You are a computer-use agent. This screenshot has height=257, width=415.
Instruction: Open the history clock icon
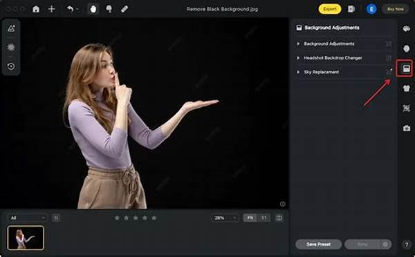pos(11,66)
